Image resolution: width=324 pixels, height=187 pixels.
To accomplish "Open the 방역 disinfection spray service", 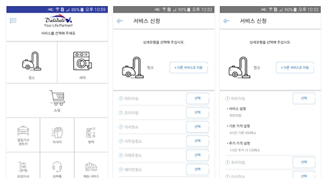I will pyautogui.click(x=91, y=135).
